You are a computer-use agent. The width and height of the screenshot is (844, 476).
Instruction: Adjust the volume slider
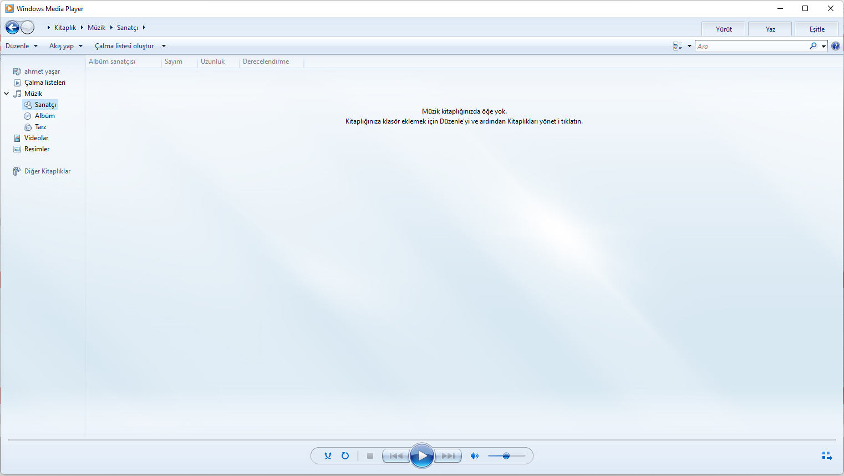506,455
